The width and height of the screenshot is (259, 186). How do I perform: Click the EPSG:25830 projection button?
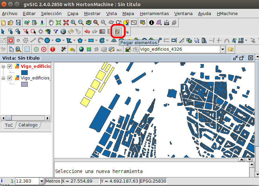[153, 181]
